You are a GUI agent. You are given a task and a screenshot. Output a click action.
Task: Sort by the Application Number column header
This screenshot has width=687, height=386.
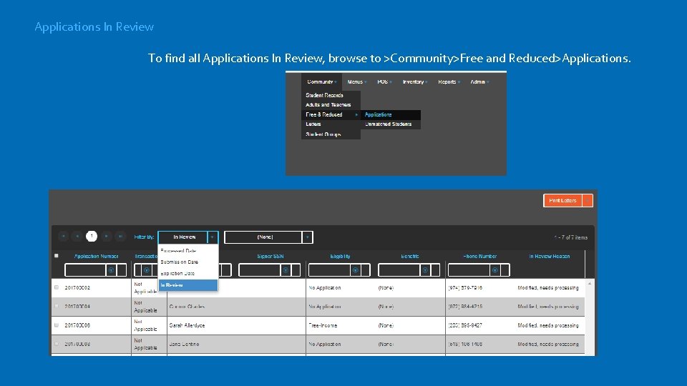point(97,257)
